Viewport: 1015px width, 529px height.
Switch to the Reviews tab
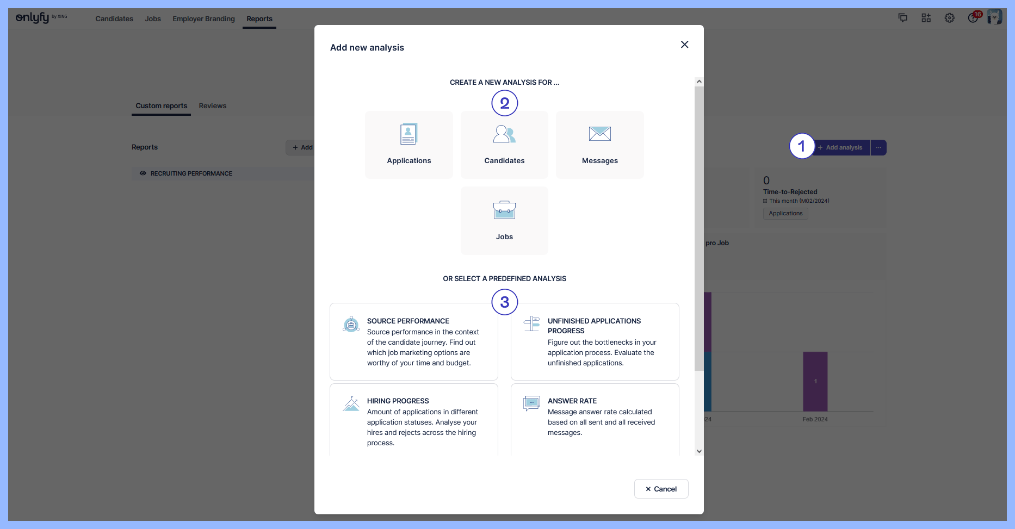212,106
